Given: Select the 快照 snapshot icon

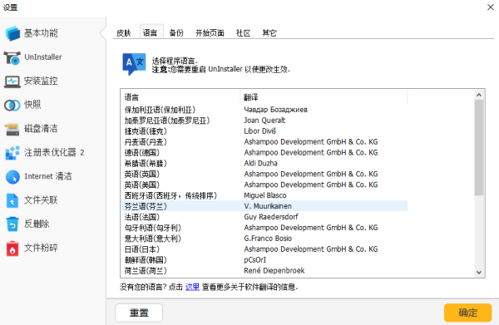Looking at the screenshot, I should pyautogui.click(x=12, y=106).
